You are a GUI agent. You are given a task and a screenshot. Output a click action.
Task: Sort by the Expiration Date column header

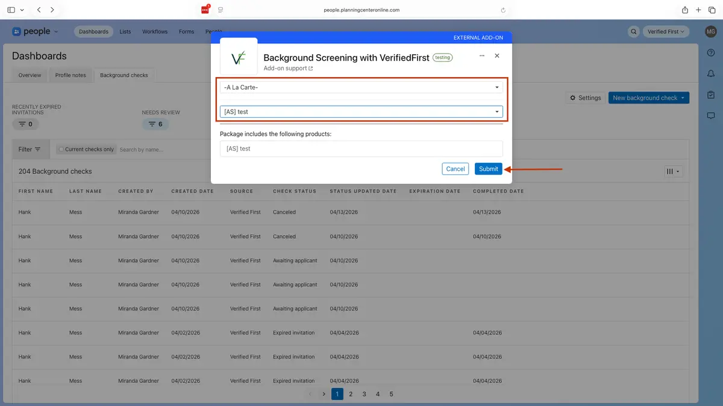point(435,191)
